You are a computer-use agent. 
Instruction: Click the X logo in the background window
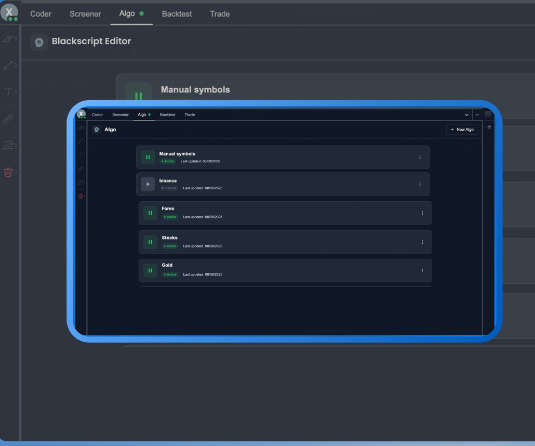[9, 12]
